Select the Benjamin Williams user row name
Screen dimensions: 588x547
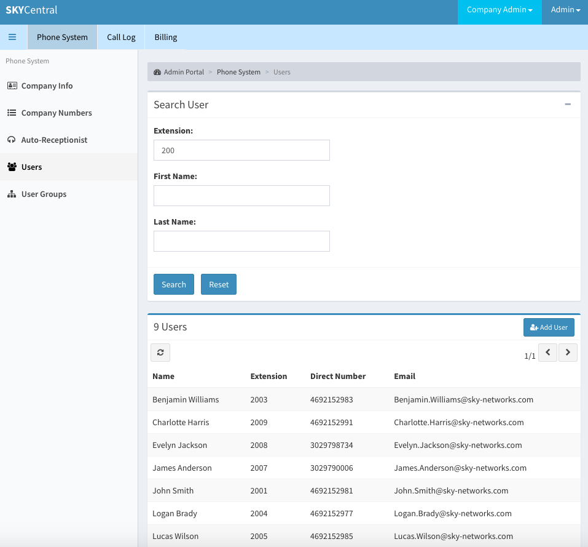[x=186, y=399]
